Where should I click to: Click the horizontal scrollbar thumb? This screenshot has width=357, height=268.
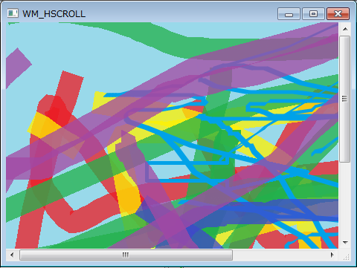(126, 255)
